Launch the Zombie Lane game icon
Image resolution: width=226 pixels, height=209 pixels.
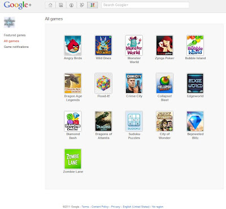[x=73, y=159]
